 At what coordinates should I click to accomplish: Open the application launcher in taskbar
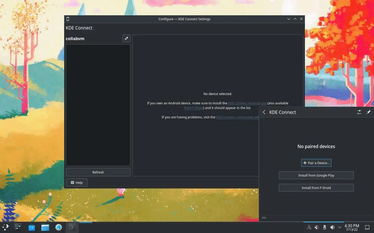coord(6,227)
